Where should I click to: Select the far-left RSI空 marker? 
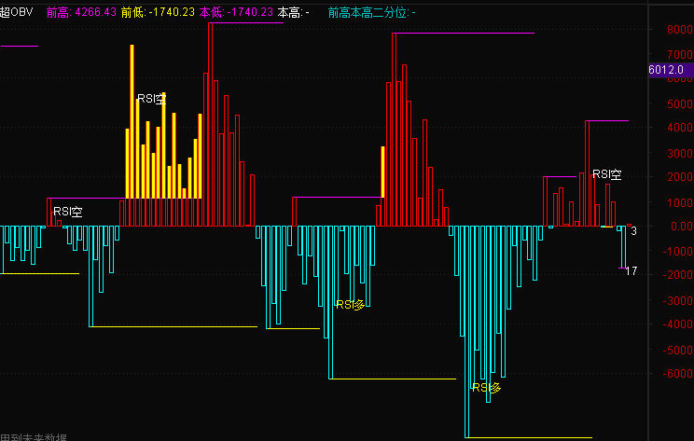coord(67,212)
